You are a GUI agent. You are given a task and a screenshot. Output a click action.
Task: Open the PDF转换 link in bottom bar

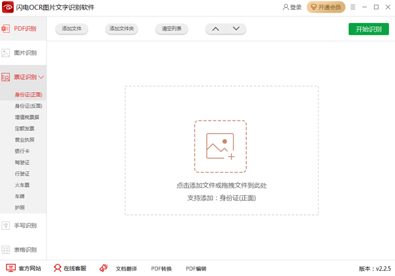(161, 268)
